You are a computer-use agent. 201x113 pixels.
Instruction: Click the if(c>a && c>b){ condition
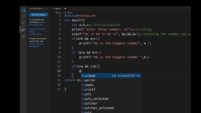click(x=85, y=66)
